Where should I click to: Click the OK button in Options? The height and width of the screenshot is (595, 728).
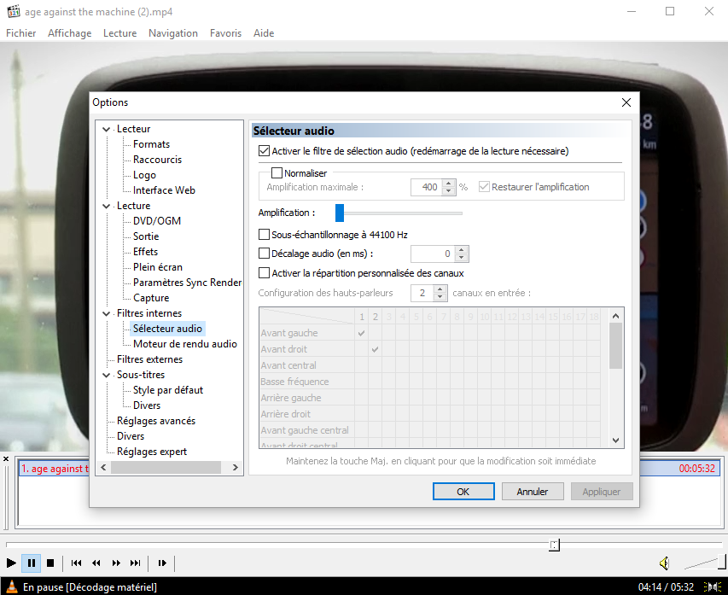(463, 492)
